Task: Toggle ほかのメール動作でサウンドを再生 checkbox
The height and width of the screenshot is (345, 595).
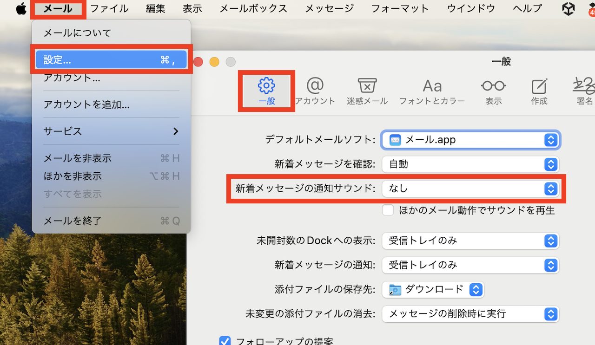Action: tap(388, 210)
